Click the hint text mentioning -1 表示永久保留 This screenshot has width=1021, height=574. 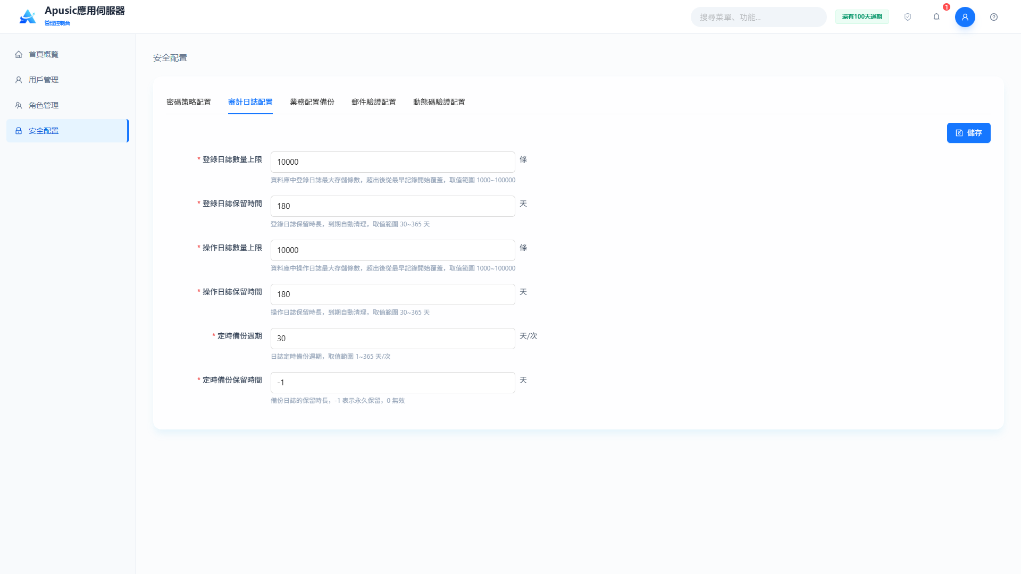[x=338, y=401]
